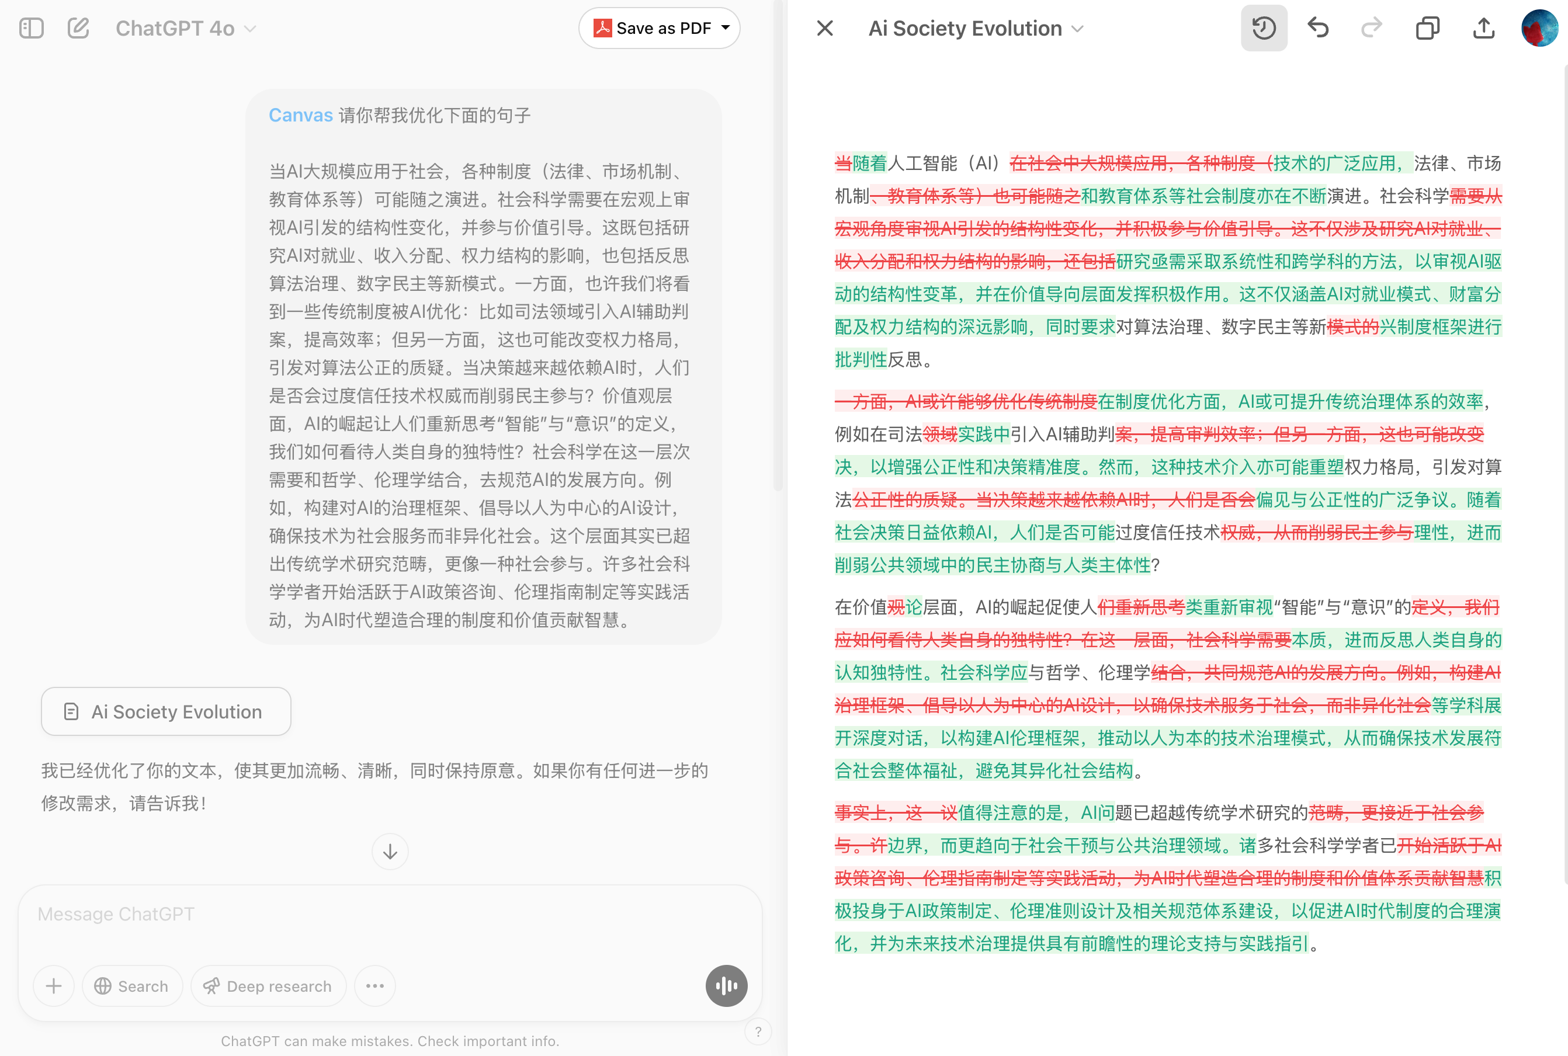This screenshot has width=1568, height=1056.
Task: Click the canvas text "值得注意的是"
Action: pyautogui.click(x=1010, y=812)
